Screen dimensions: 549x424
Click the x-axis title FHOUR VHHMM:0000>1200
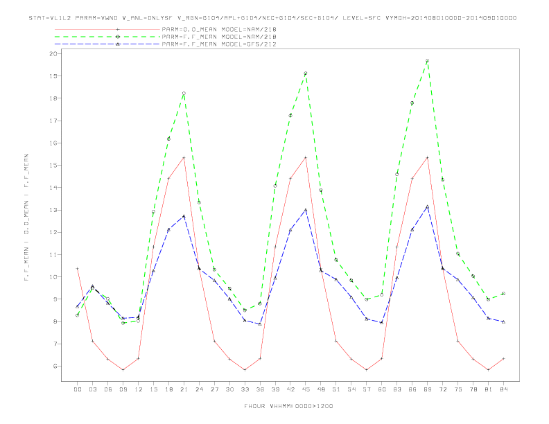click(x=288, y=406)
